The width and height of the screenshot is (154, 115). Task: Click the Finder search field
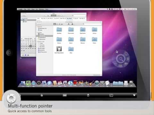tap(92, 24)
